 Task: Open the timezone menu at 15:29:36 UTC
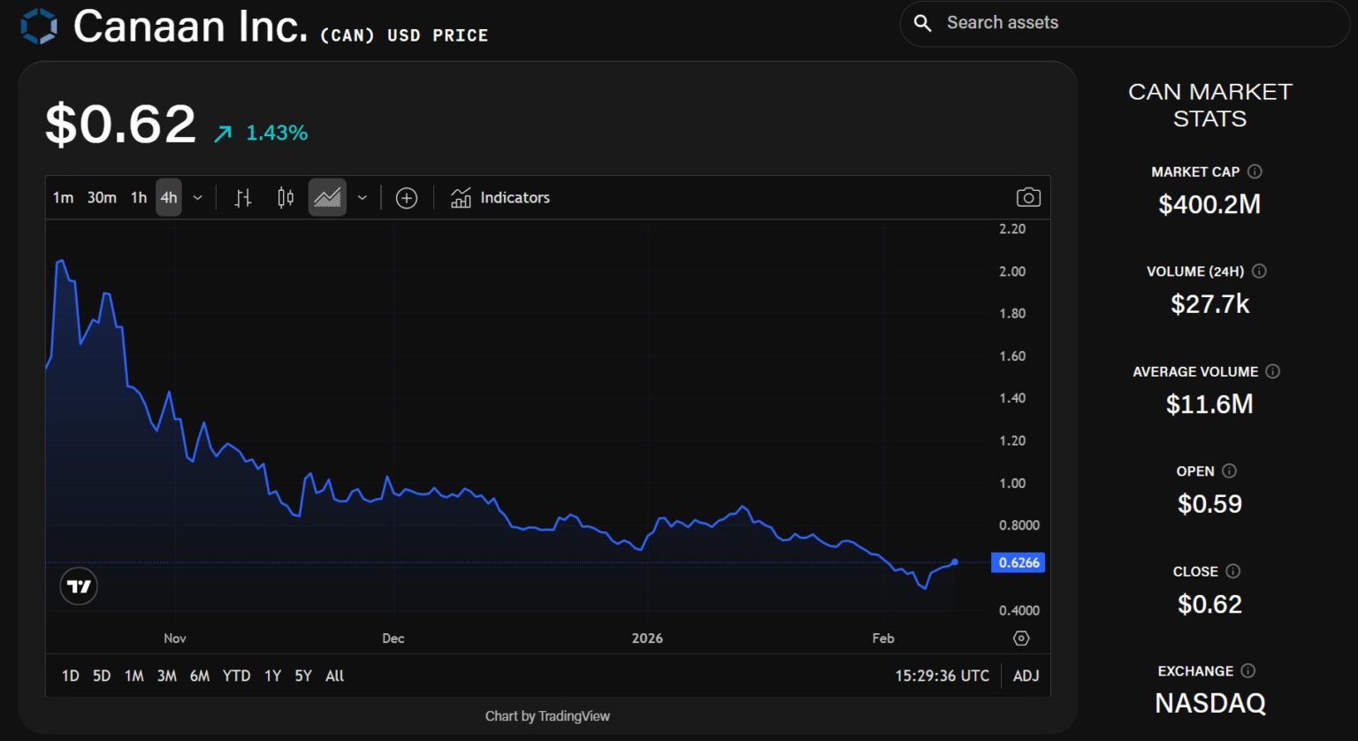pos(942,676)
